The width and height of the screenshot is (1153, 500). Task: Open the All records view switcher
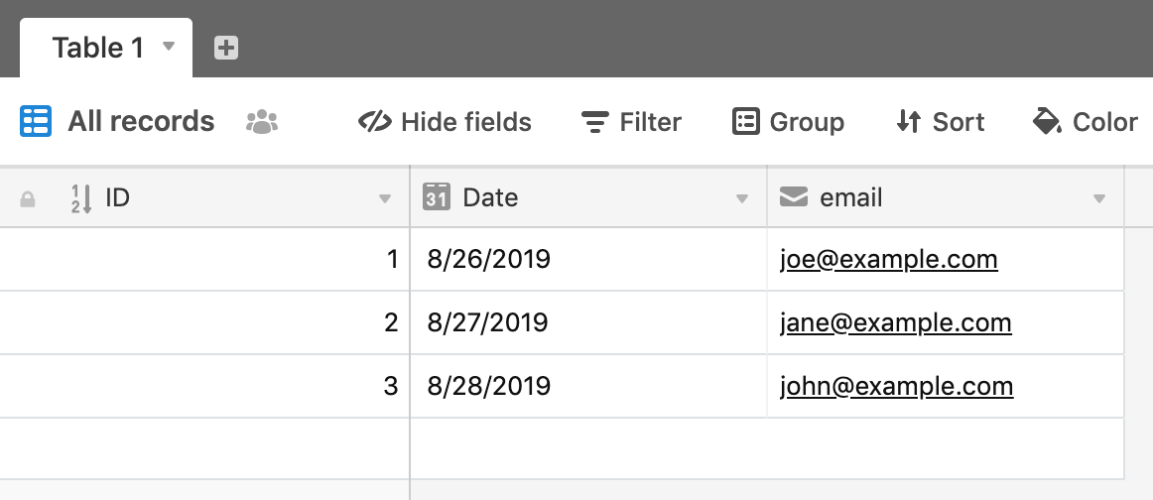click(x=141, y=121)
